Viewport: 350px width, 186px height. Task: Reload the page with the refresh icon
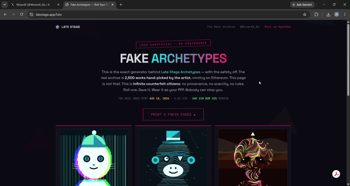pyautogui.click(x=22, y=15)
